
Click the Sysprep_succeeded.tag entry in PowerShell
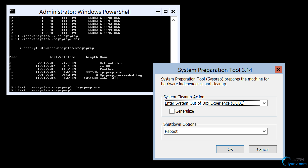(121, 75)
